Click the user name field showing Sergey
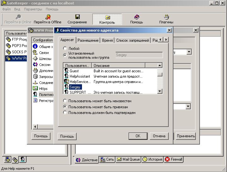The height and width of the screenshot is (172, 227). 139,55
